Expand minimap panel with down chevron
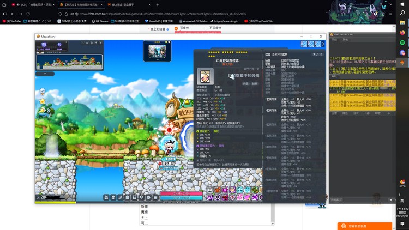The image size is (409, 230). pyautogui.click(x=45, y=74)
